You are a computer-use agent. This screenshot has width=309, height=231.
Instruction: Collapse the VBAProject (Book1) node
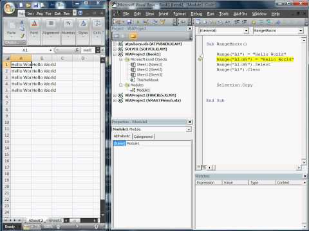point(115,54)
